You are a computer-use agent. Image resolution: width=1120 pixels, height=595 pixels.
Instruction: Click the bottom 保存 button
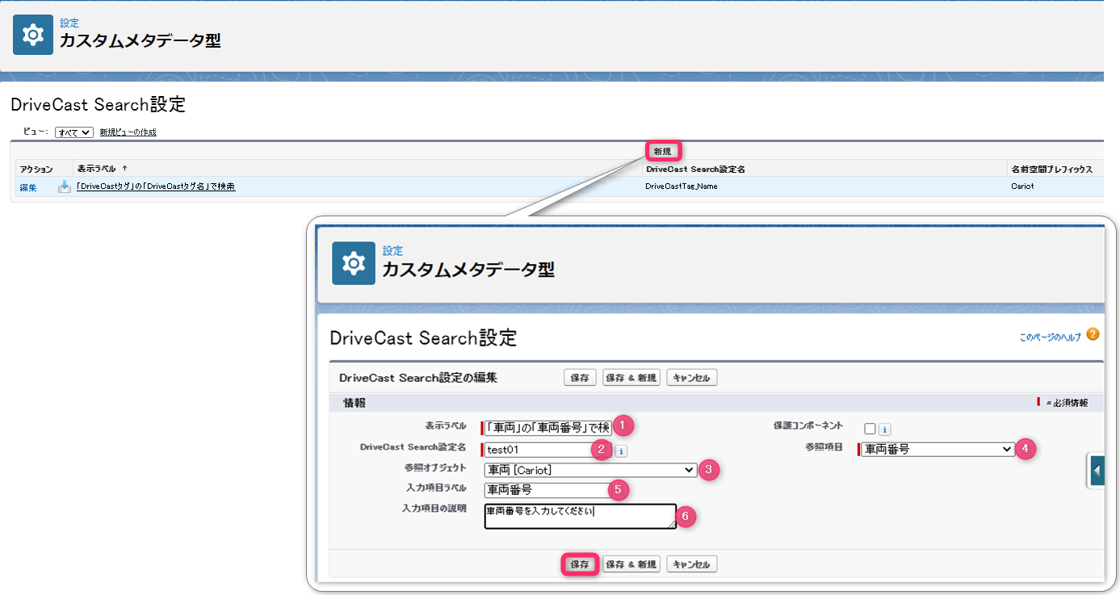tap(580, 564)
